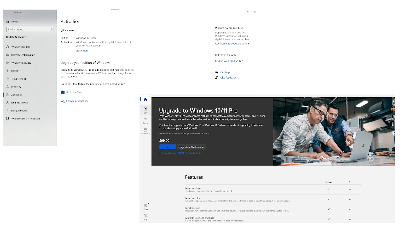Click the Activation checkmark icon
Image resolution: width=418 pixels, height=248 pixels.
pyautogui.click(x=7, y=95)
